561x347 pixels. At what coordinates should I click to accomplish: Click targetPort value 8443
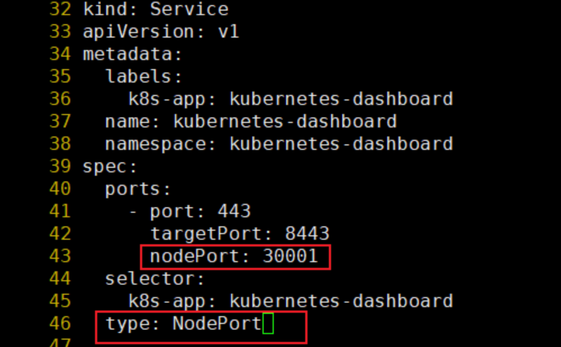point(307,234)
